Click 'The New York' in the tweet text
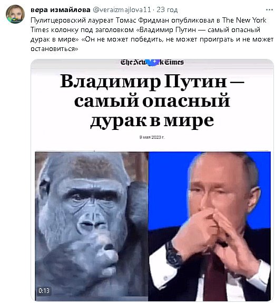This screenshot has width=275, height=305. [x=244, y=20]
